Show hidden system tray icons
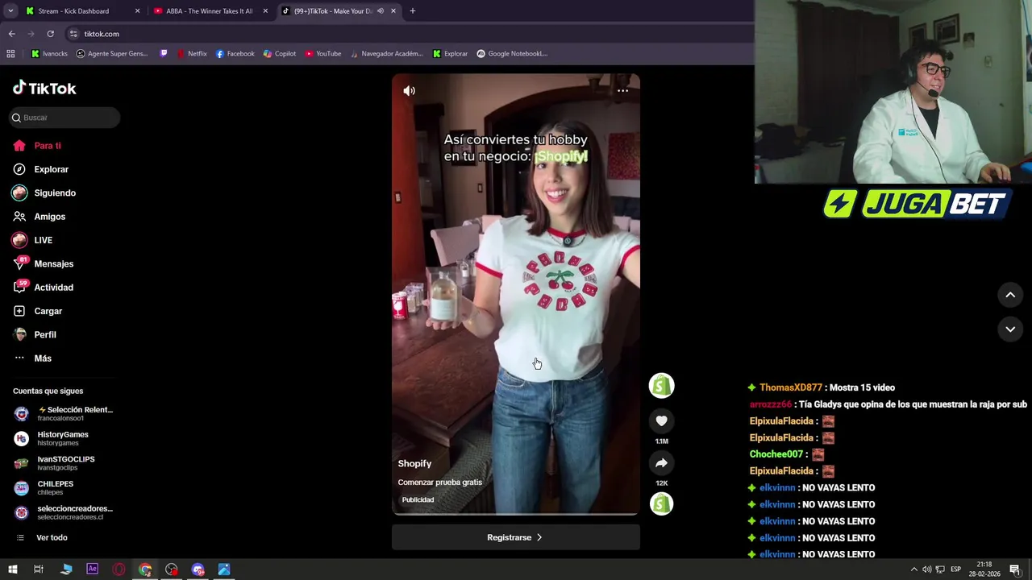Image resolution: width=1032 pixels, height=580 pixels. [x=913, y=570]
